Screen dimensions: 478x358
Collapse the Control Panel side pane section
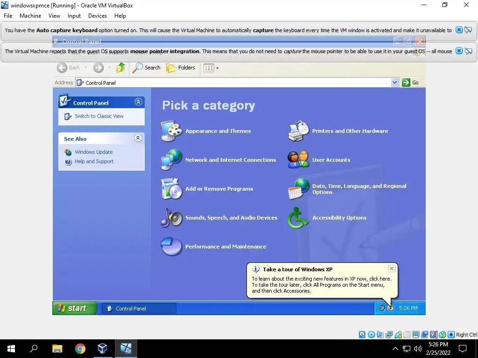[138, 102]
